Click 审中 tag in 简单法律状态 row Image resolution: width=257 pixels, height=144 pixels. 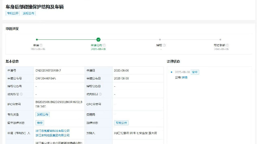[40, 123]
